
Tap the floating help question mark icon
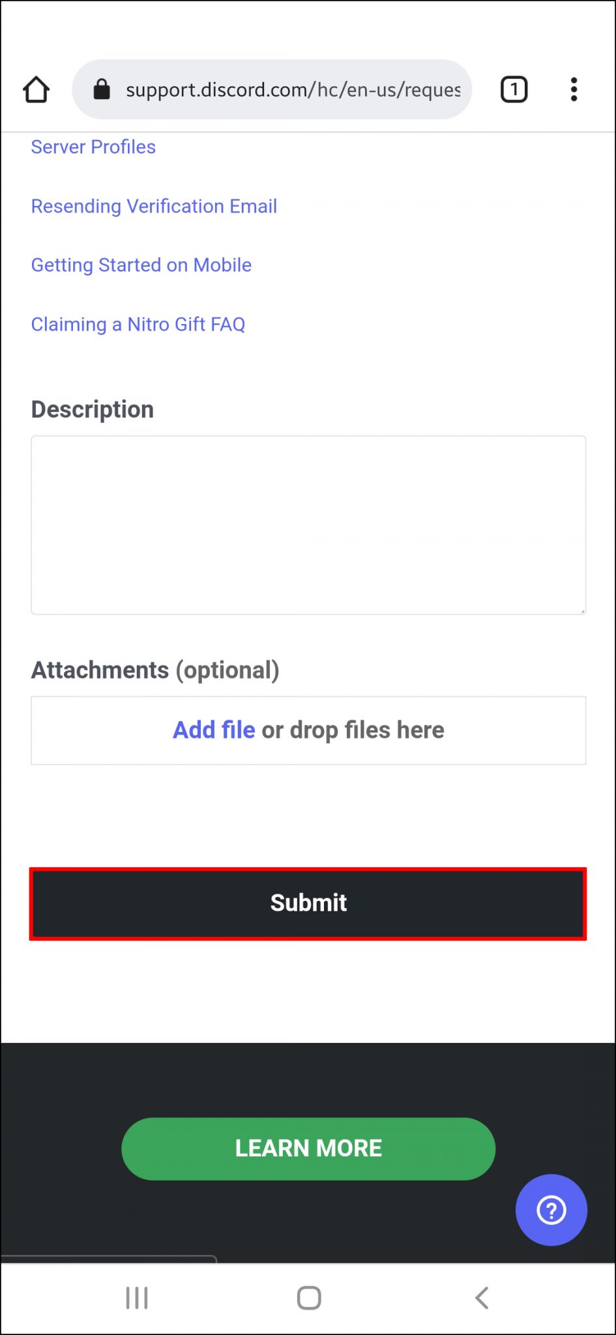[551, 1210]
